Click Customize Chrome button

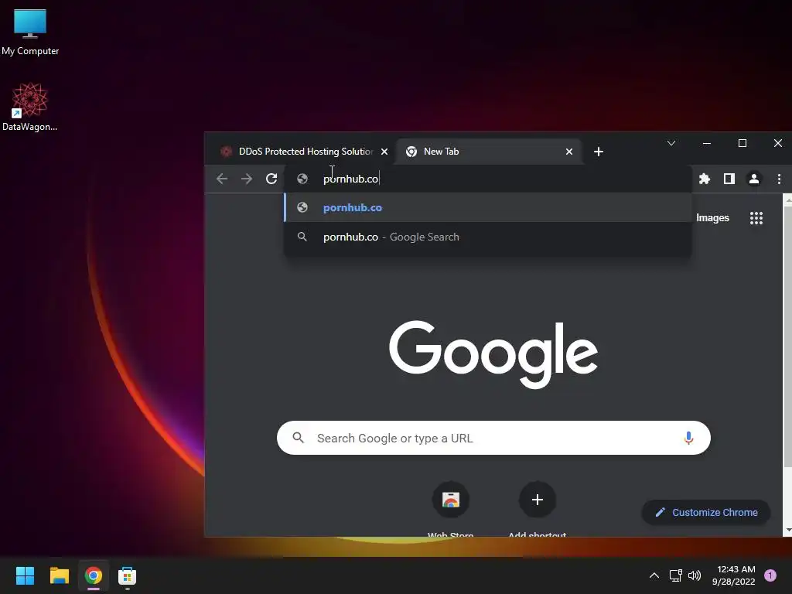pyautogui.click(x=706, y=512)
